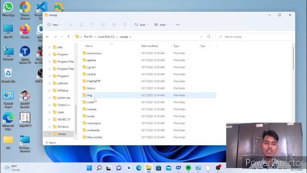Image resolution: width=307 pixels, height=173 pixels.
Task: Open Firefox desktop shortcut
Action: coord(25,31)
